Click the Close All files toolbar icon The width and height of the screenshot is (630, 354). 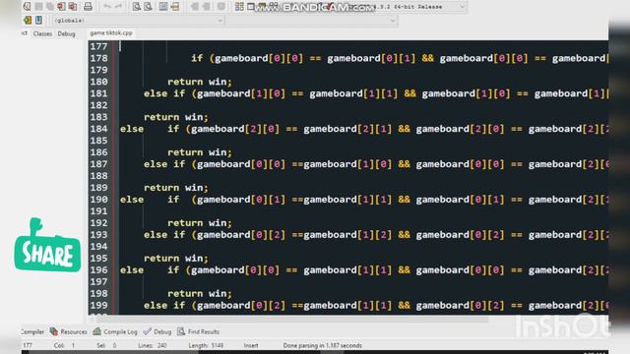73,7
